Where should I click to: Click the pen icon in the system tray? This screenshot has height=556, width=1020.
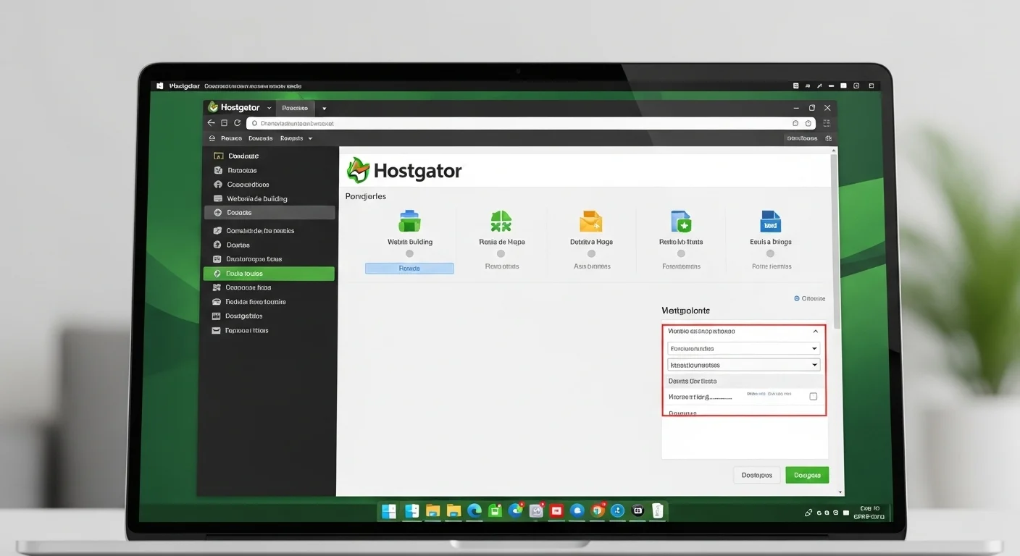click(808, 513)
